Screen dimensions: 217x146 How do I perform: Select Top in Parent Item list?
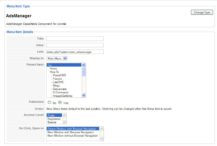coord(64,65)
